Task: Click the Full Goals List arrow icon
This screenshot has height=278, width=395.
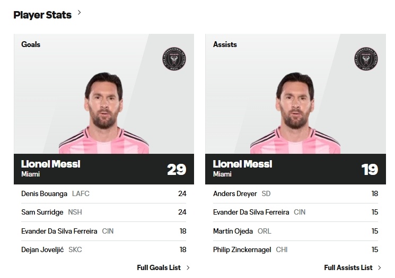Action: [188, 267]
